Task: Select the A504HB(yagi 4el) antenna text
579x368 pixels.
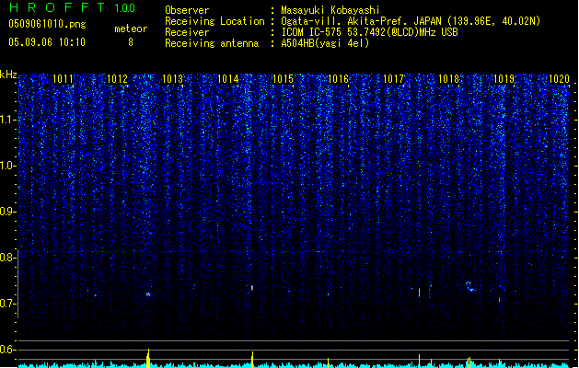Action: [325, 43]
